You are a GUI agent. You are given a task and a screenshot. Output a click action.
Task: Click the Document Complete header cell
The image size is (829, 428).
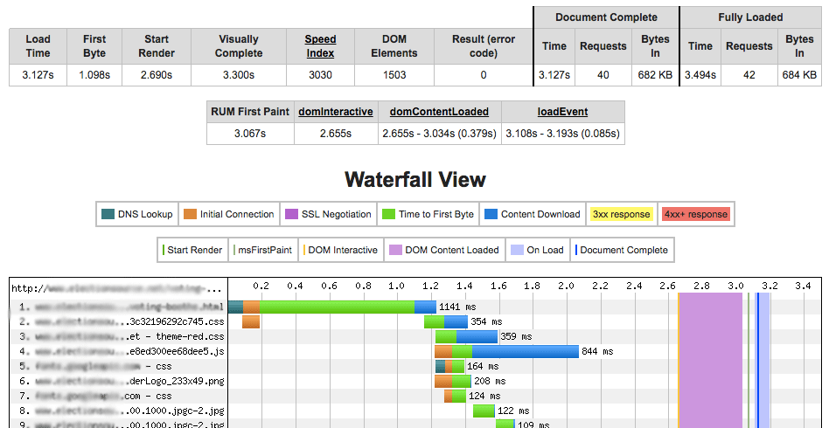[x=606, y=17]
